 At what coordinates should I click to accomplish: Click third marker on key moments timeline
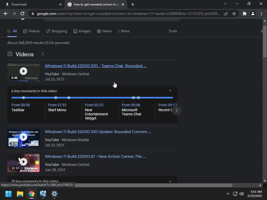(x=69, y=98)
